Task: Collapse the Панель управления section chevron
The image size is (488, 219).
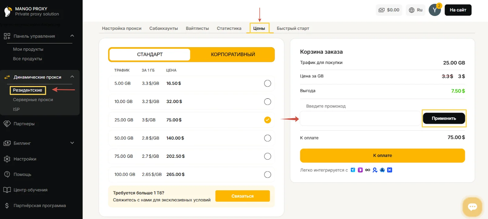Action: coord(72,36)
